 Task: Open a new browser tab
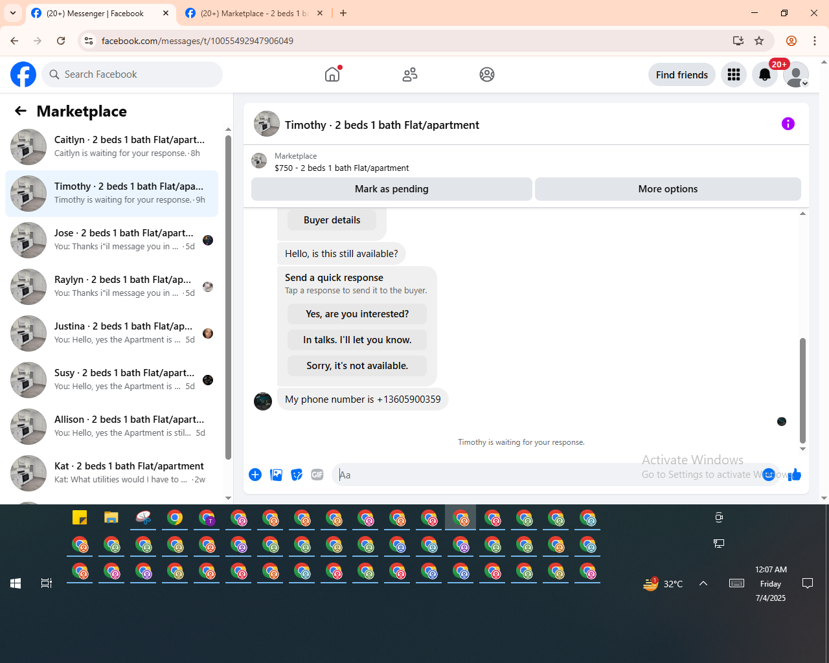(343, 13)
